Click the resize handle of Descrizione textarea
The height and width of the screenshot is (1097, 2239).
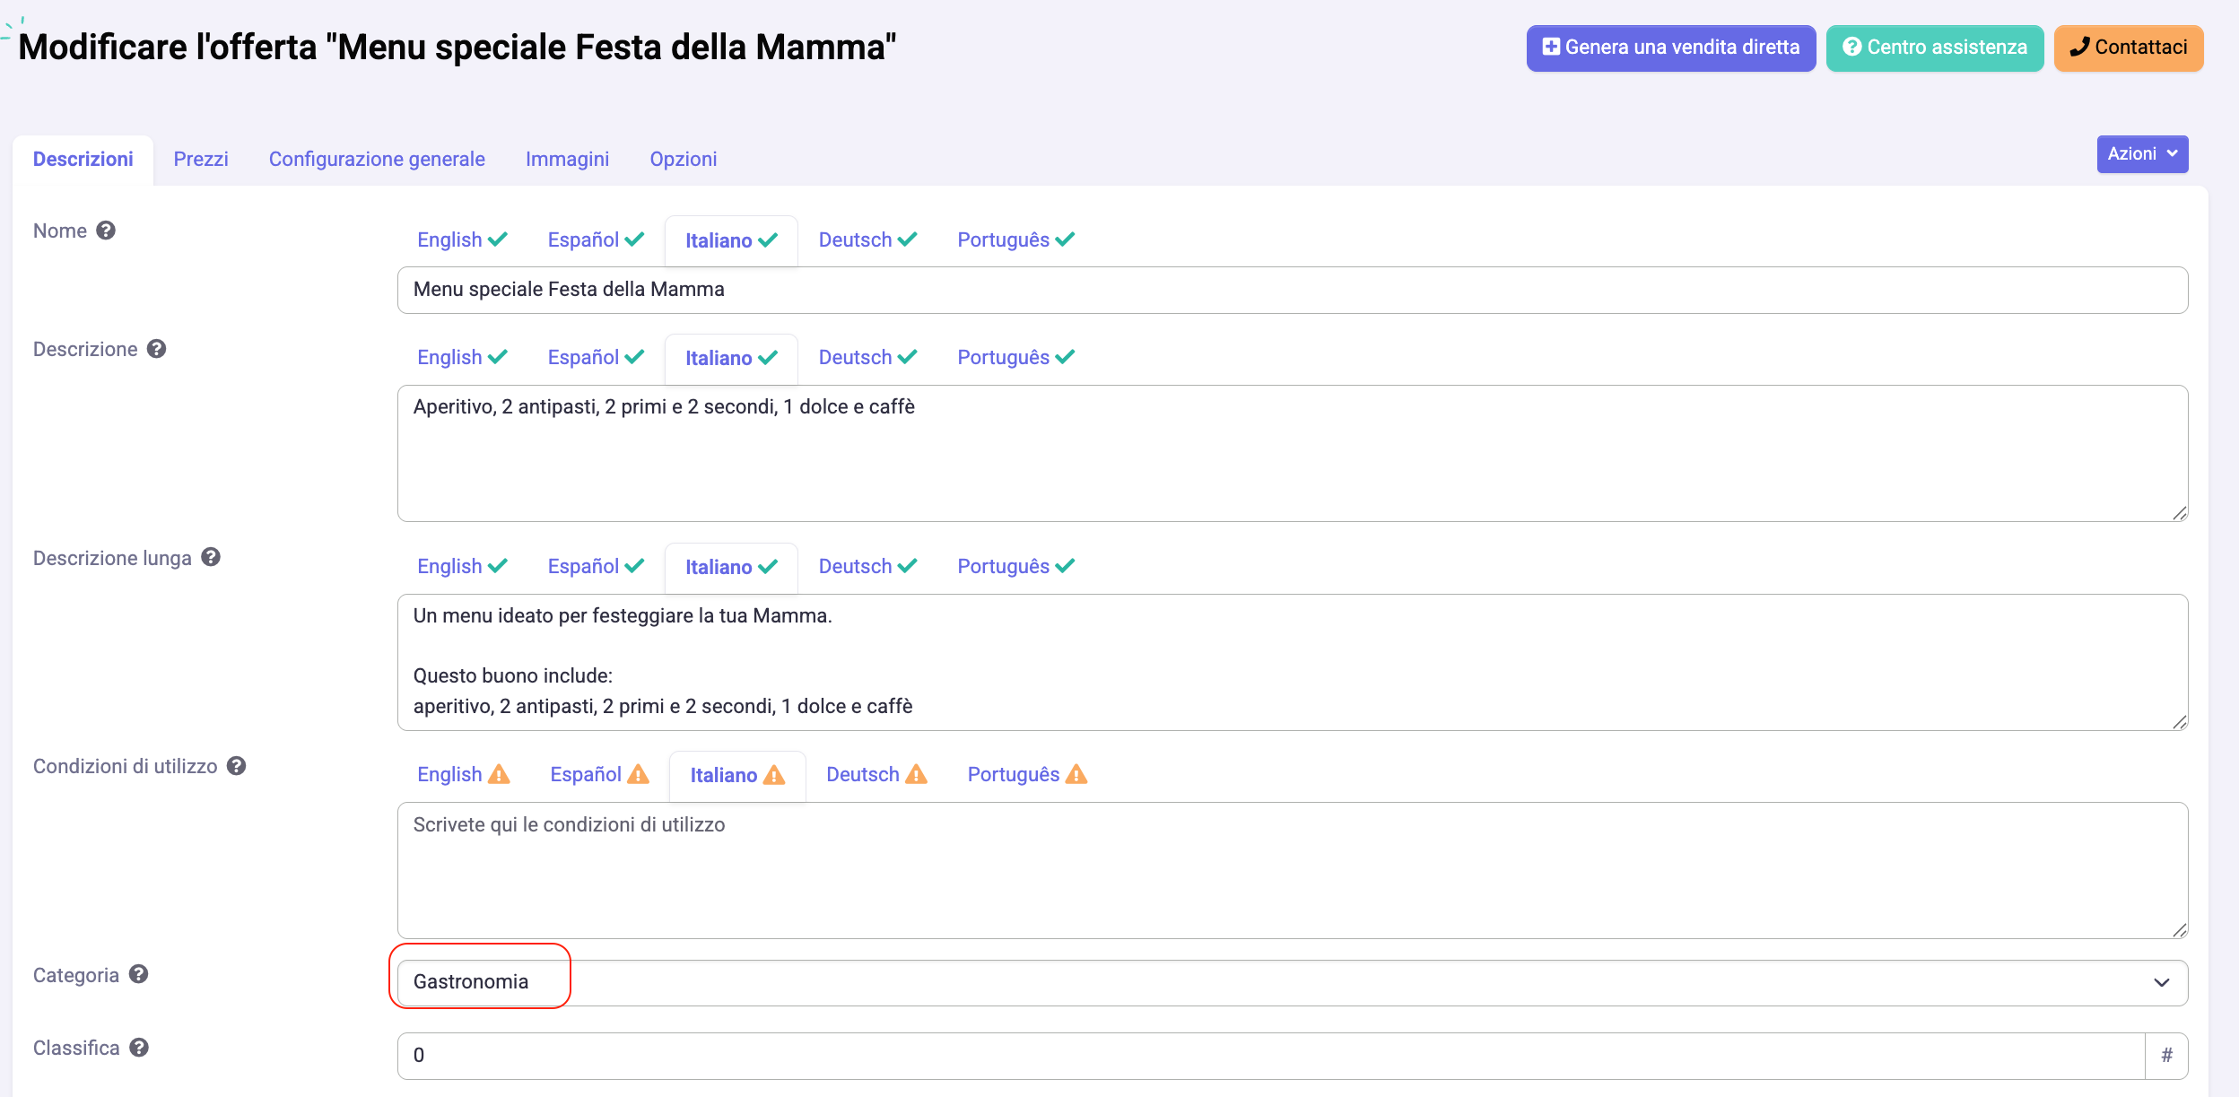(2180, 513)
